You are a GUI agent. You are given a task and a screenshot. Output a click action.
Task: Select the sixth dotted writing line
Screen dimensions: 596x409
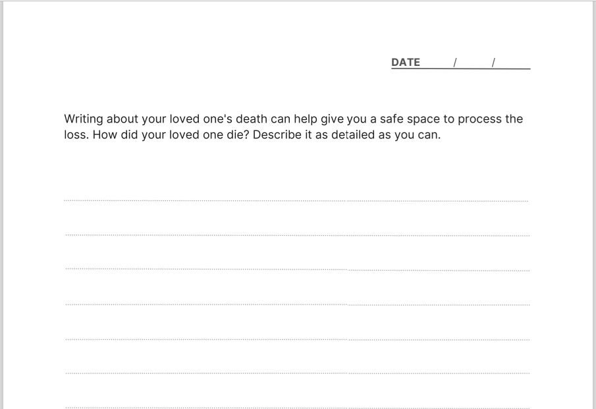click(x=296, y=373)
